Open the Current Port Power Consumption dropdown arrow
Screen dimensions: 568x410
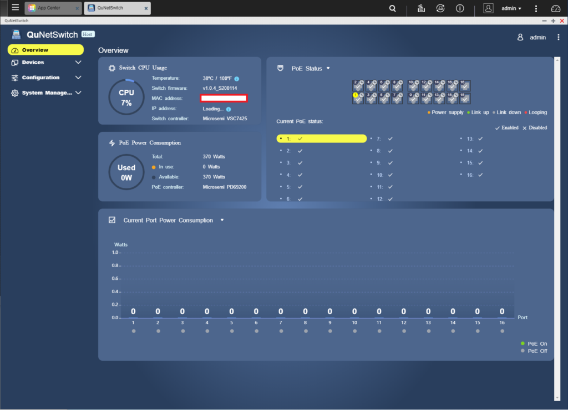(x=222, y=220)
